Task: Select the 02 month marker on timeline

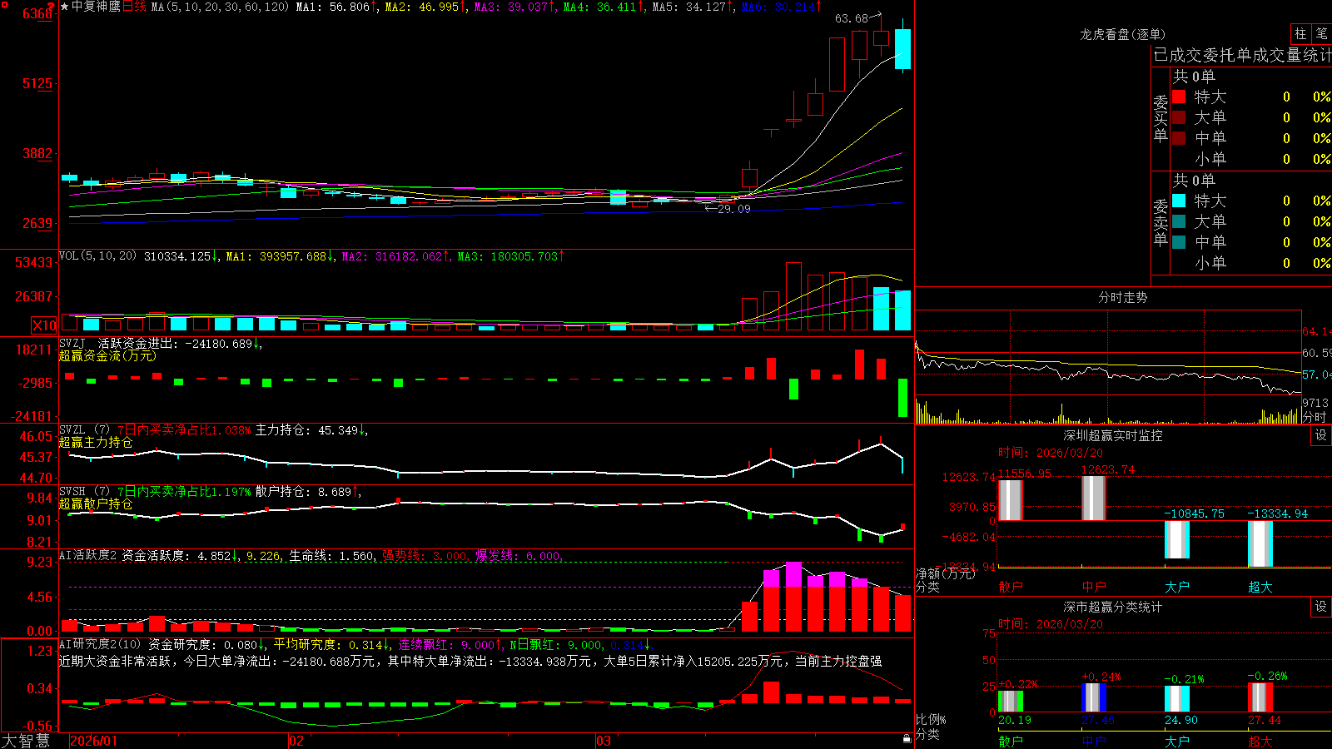Action: tap(296, 741)
